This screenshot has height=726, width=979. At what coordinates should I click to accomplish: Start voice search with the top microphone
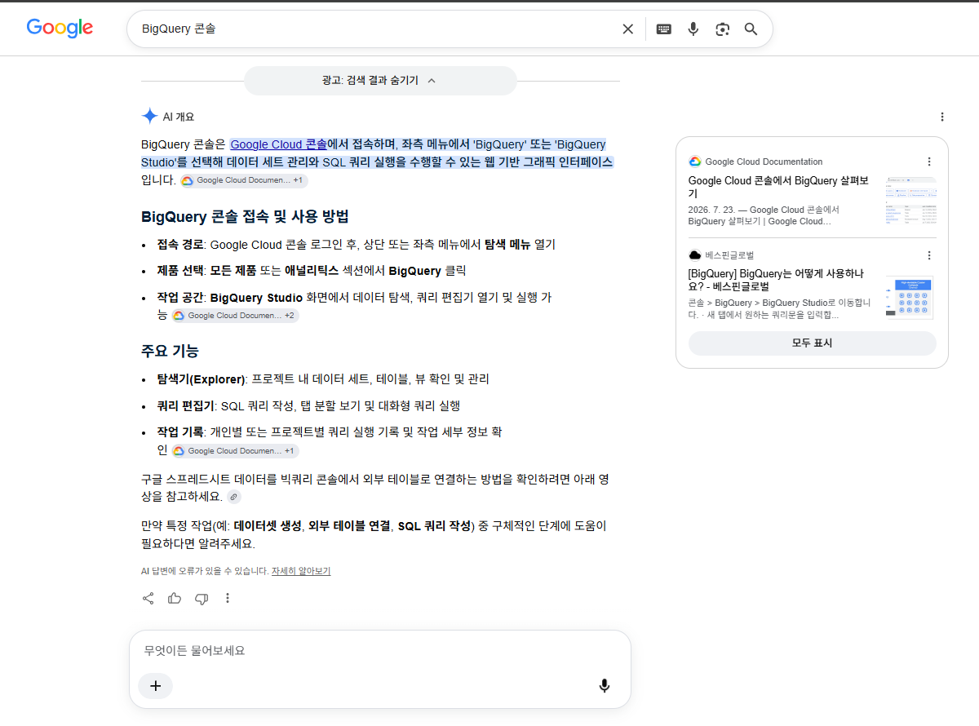point(693,29)
